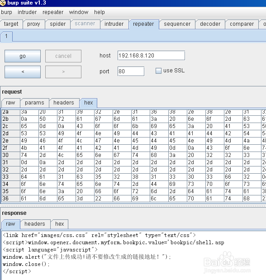
Task: Open the intruder menu
Action: coord(27,12)
